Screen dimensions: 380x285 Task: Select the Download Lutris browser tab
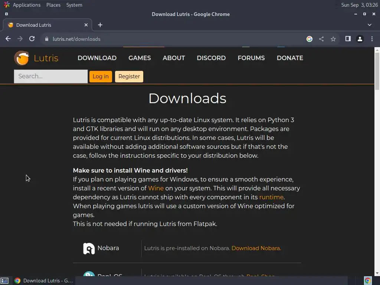click(47, 25)
